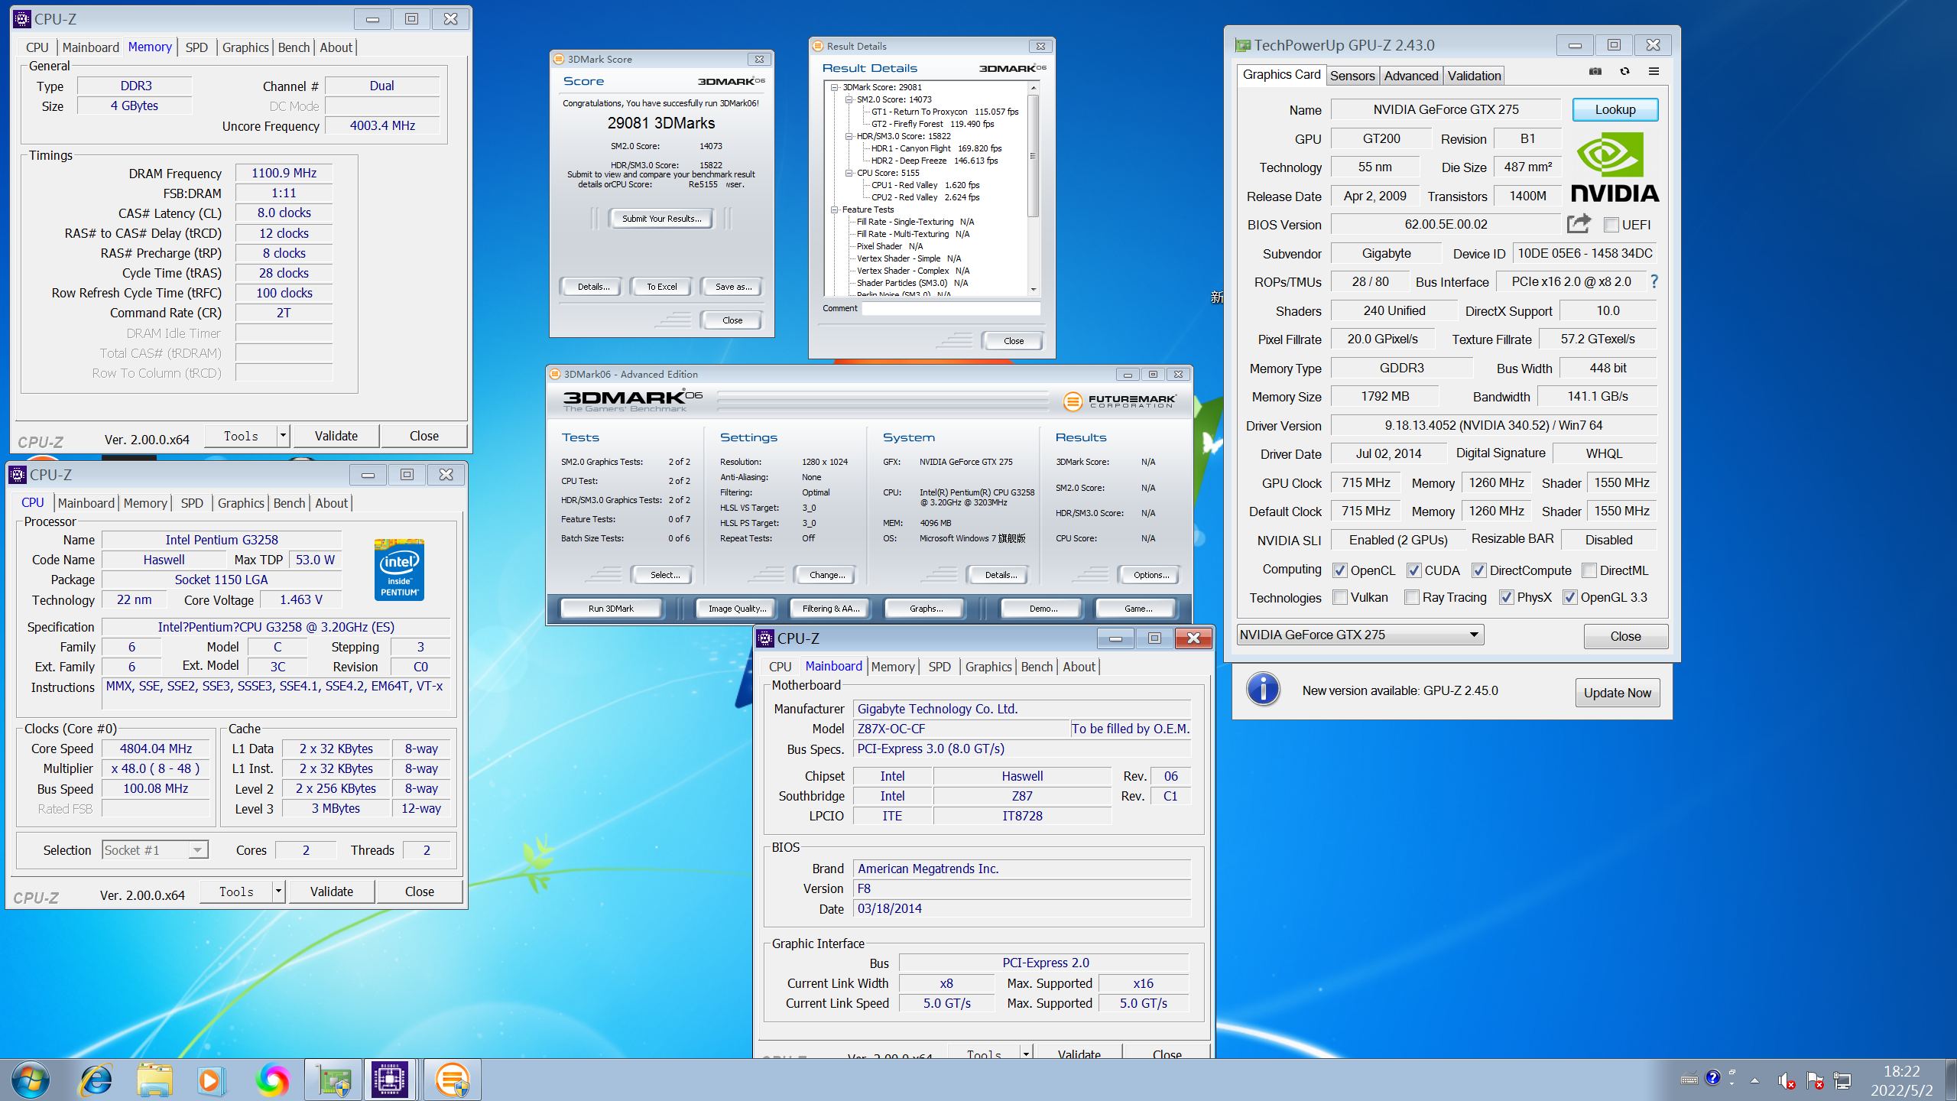Switch to 3DMark06 via taskbar icon

tap(453, 1080)
